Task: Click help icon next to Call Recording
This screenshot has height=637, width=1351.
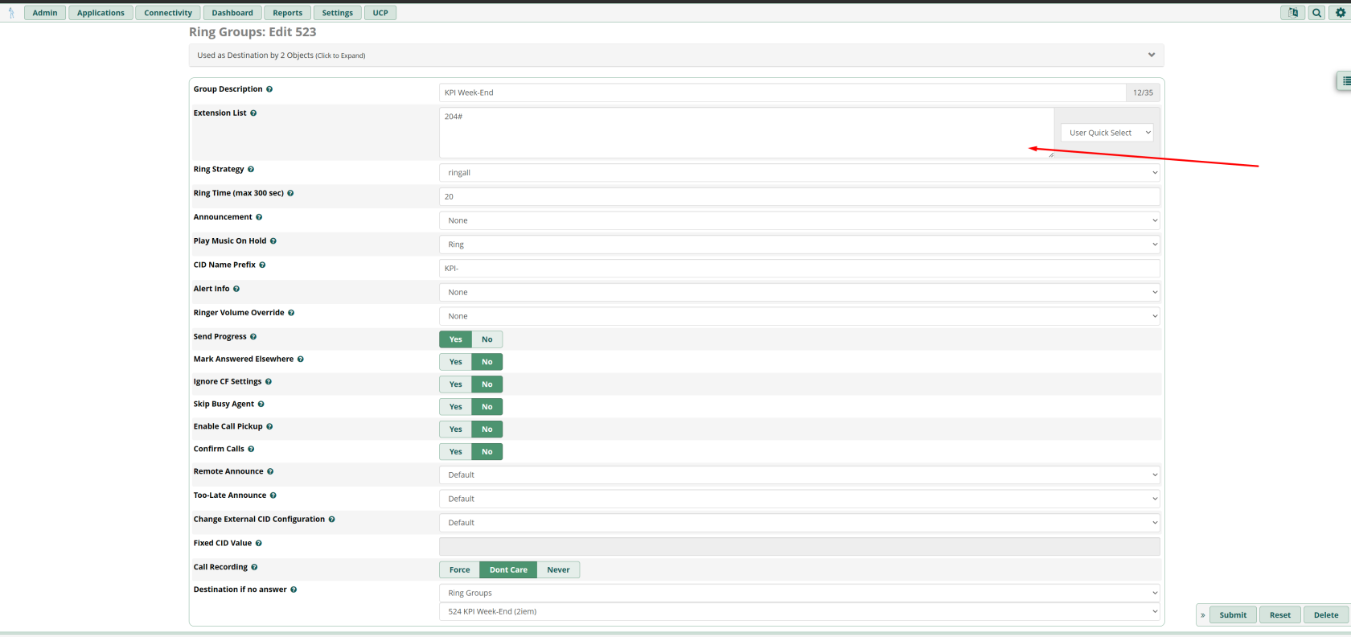Action: (254, 567)
